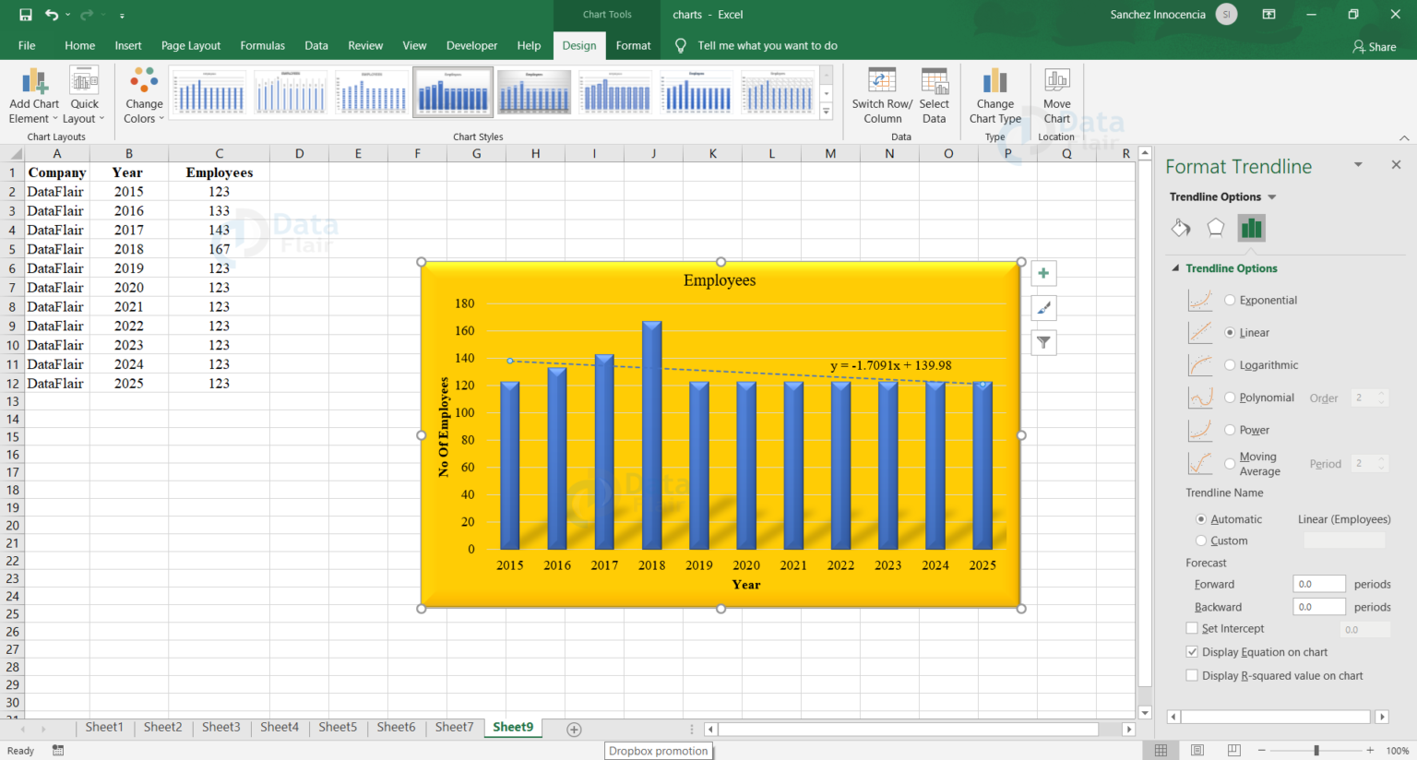Click the Change Colors palette icon
The image size is (1417, 760).
[x=144, y=80]
